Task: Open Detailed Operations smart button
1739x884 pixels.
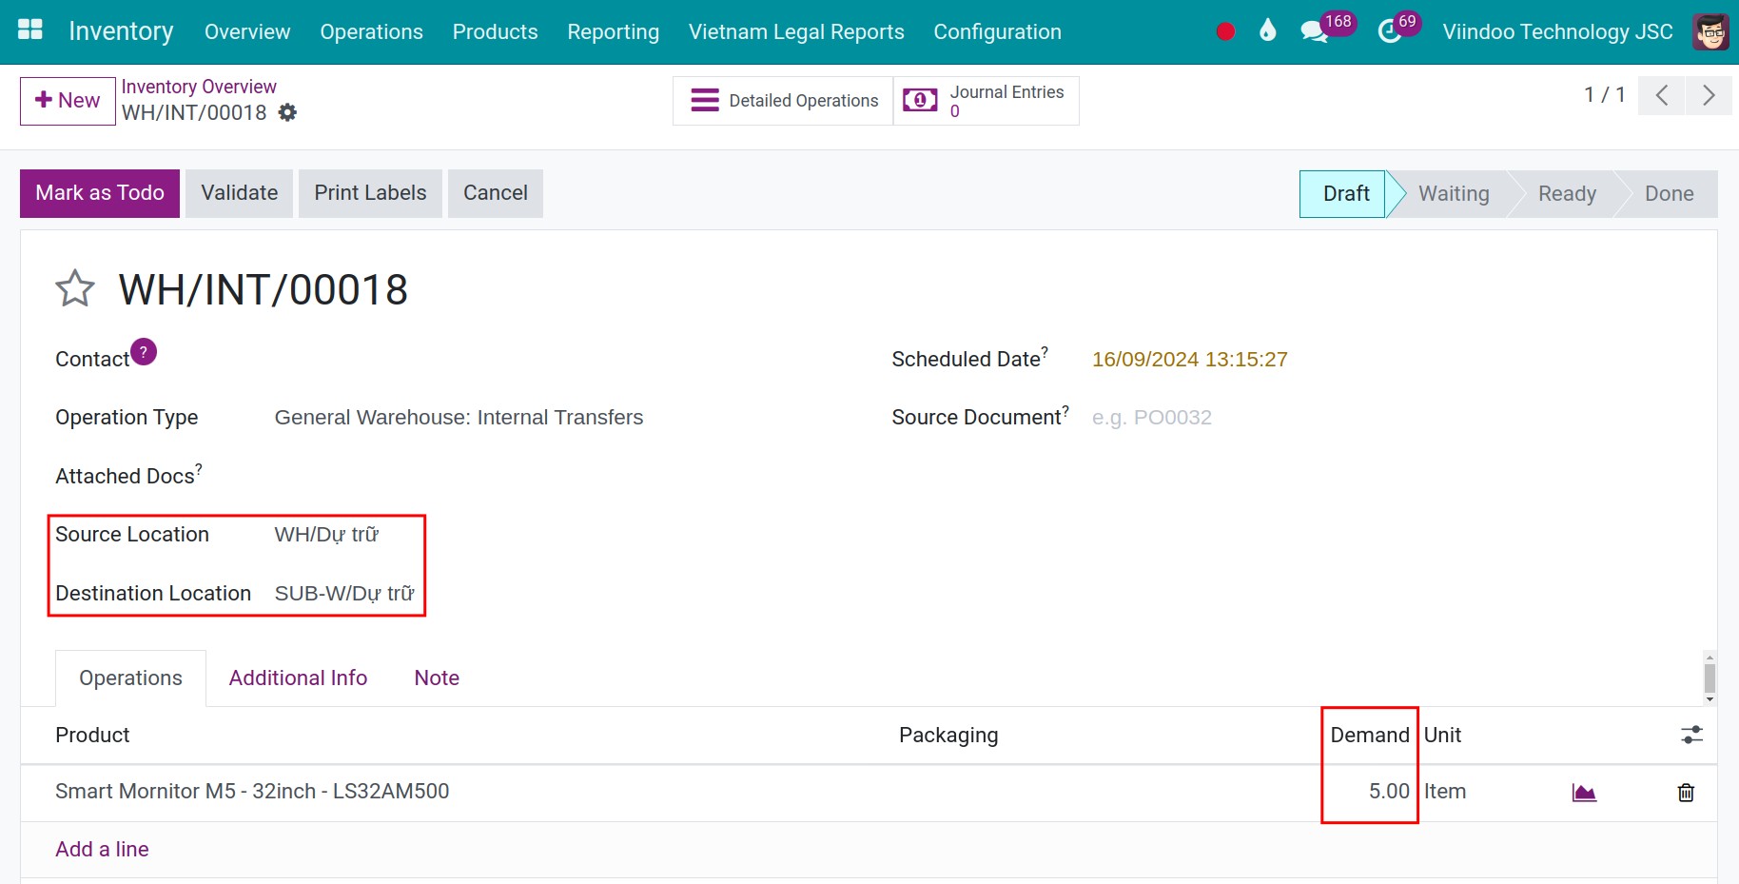Action: point(783,101)
